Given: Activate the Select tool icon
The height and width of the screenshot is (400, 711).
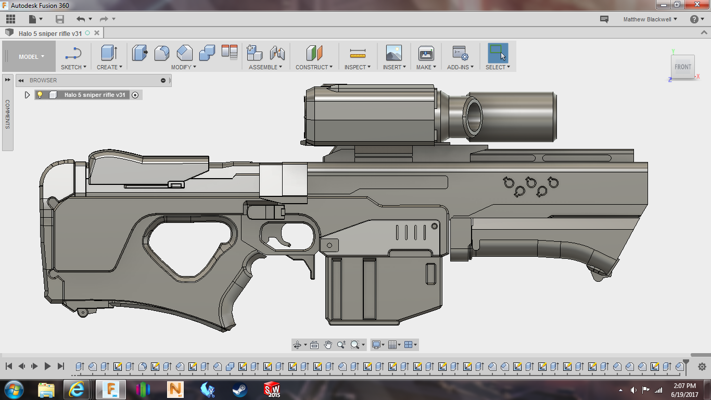Looking at the screenshot, I should [x=498, y=53].
